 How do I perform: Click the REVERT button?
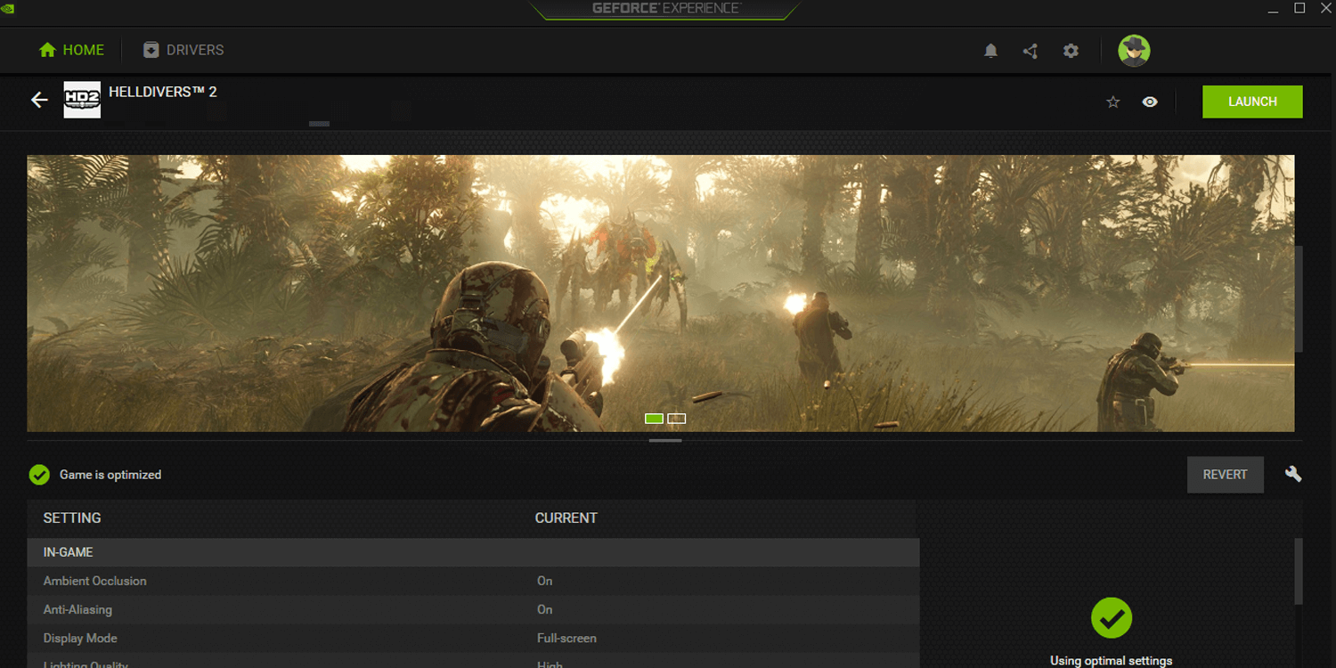pyautogui.click(x=1225, y=475)
